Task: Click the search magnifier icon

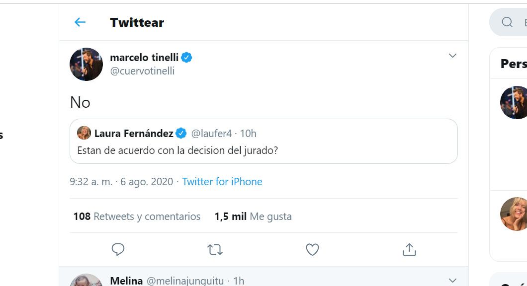Action: [507, 22]
